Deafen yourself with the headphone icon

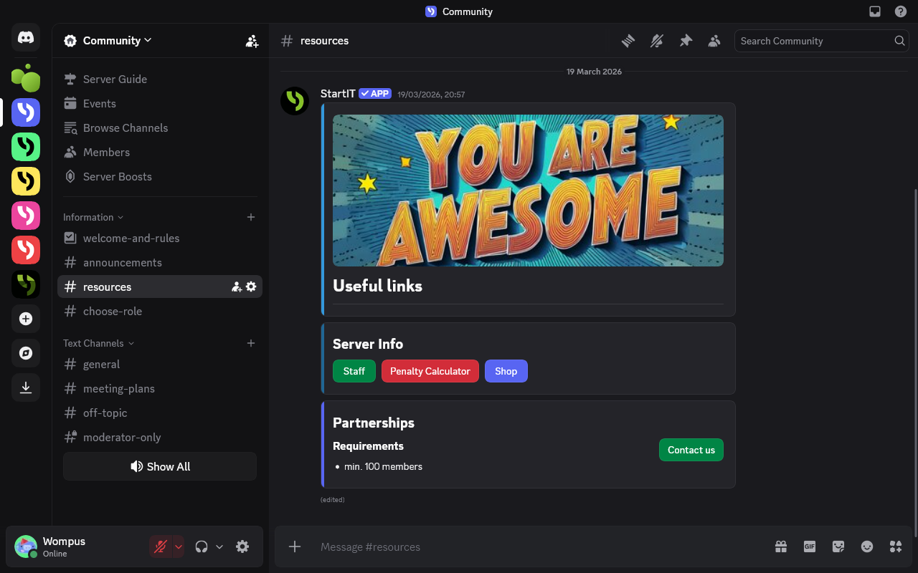(x=202, y=546)
